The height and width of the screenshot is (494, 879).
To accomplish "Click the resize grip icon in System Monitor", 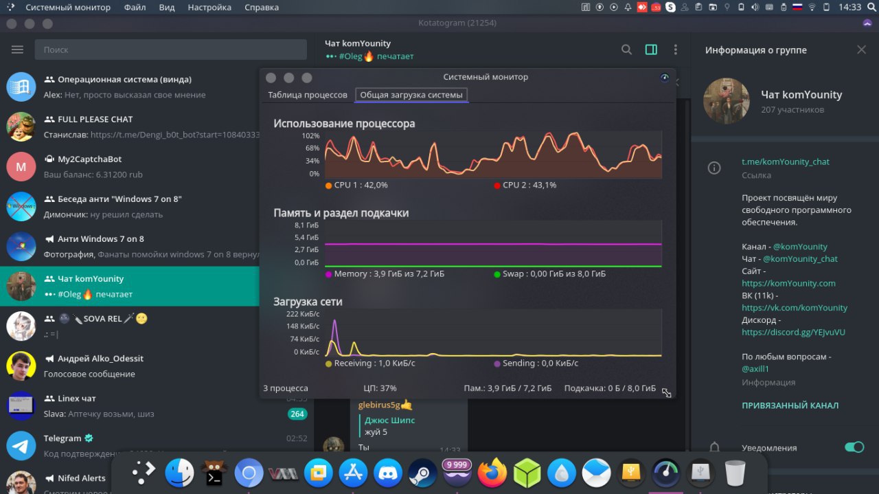I will coord(666,393).
